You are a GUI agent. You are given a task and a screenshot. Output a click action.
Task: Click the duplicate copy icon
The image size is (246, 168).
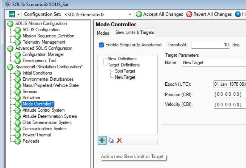pos(111,140)
